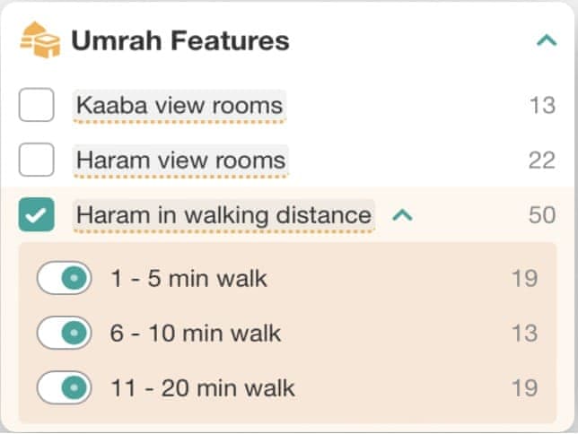
Task: Click count 50 beside Haram walking distance
Action: tap(541, 215)
